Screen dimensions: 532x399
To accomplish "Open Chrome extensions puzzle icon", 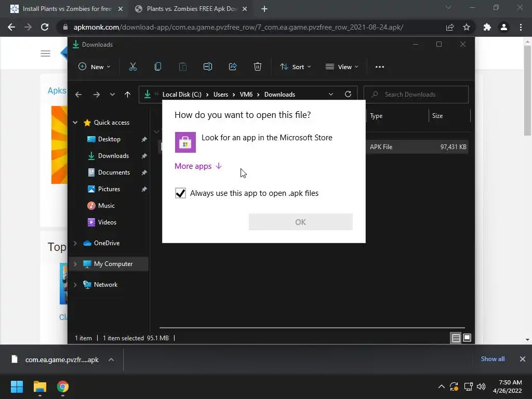I will tap(487, 27).
